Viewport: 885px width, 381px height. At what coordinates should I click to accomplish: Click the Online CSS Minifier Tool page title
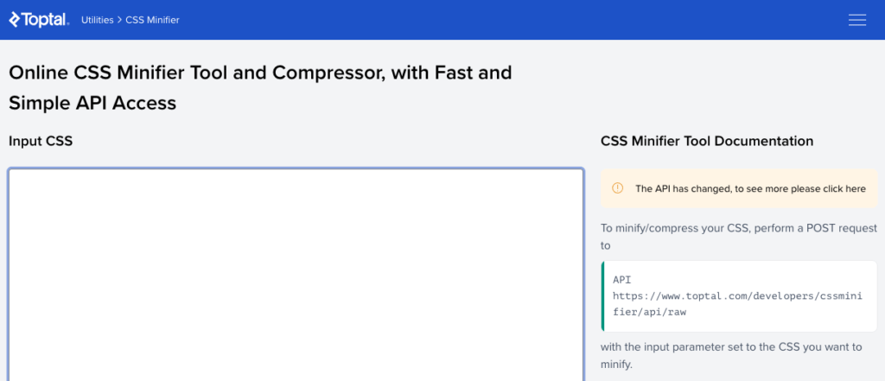tap(260, 88)
